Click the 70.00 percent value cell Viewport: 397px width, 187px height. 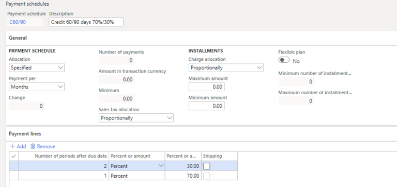tap(183, 176)
